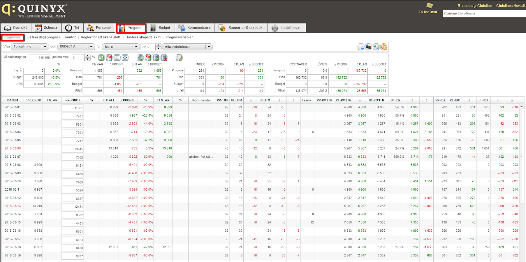Click the add new forecast icon
The image size is (526, 262).
click(361, 47)
